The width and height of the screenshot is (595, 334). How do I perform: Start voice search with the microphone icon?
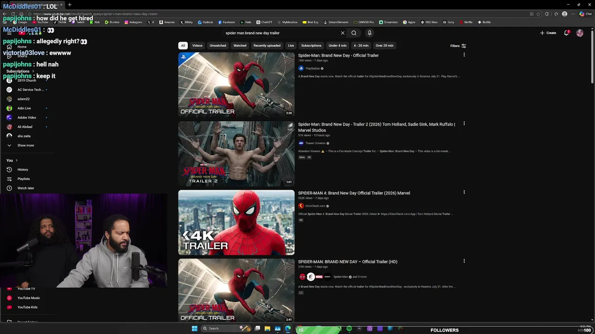(370, 33)
